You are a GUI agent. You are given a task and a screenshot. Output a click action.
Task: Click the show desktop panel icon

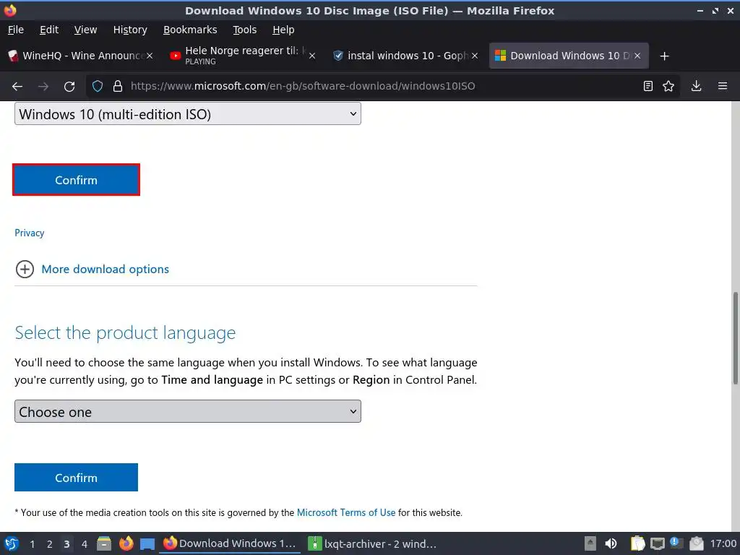pyautogui.click(x=147, y=543)
